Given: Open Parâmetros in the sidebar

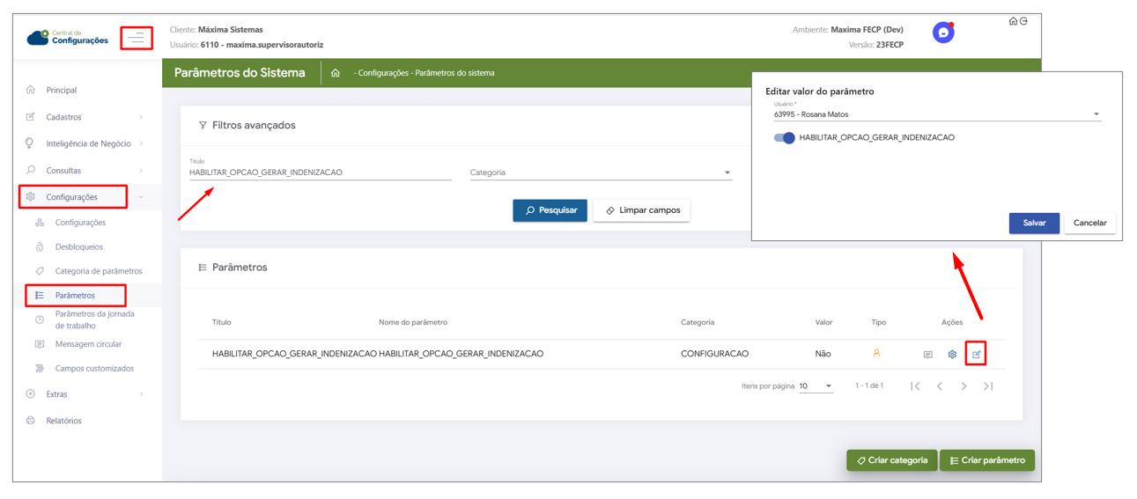Looking at the screenshot, I should point(76,296).
